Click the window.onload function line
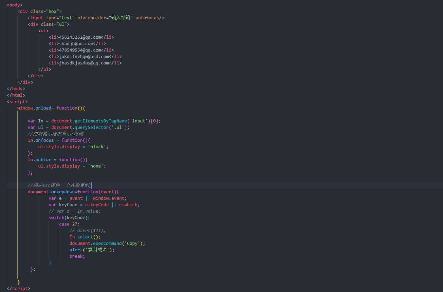Viewport: 443px width, 292px height. 51,108
